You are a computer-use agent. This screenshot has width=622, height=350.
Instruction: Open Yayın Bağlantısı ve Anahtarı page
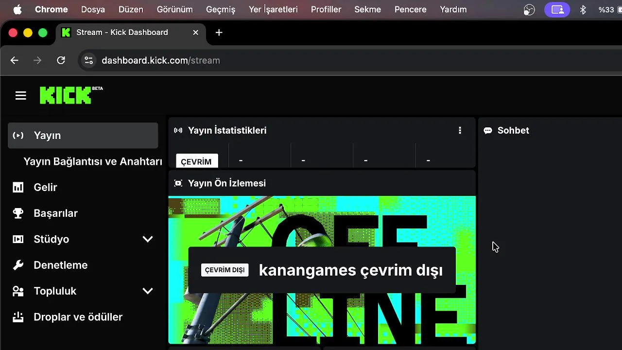[93, 161]
